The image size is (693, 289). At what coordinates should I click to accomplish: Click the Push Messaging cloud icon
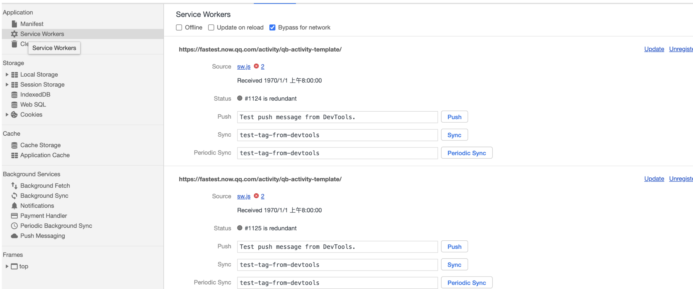[14, 236]
